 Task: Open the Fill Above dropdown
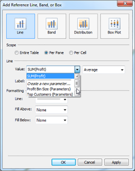51,110
